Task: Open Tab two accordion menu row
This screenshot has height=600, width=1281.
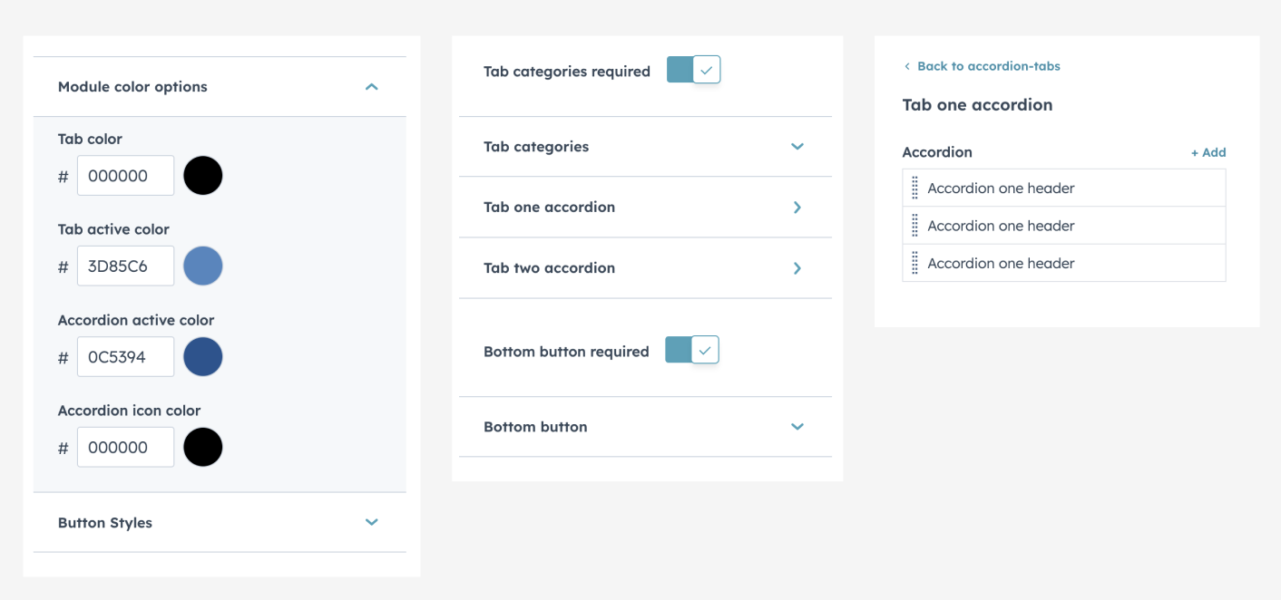Action: (x=550, y=268)
